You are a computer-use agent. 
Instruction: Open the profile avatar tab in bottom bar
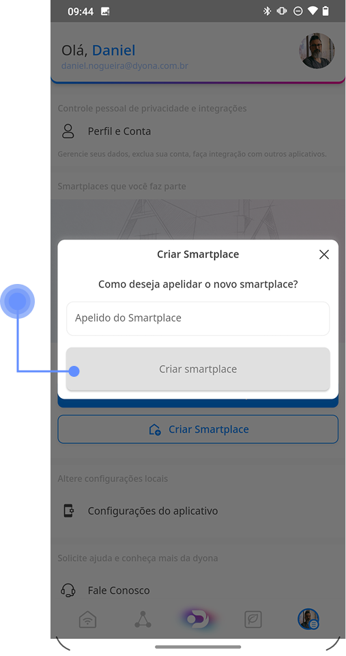click(308, 619)
